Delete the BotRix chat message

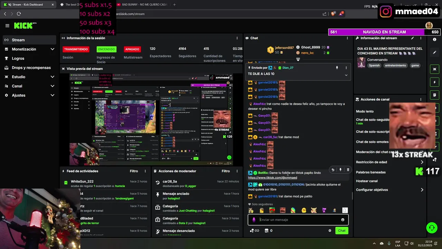pyautogui.click(x=348, y=170)
